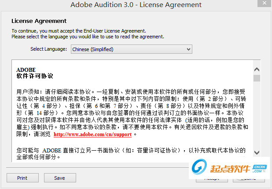Decline the license agreement
Image resolution: width=272 pixels, height=189 pixels.
click(x=249, y=178)
